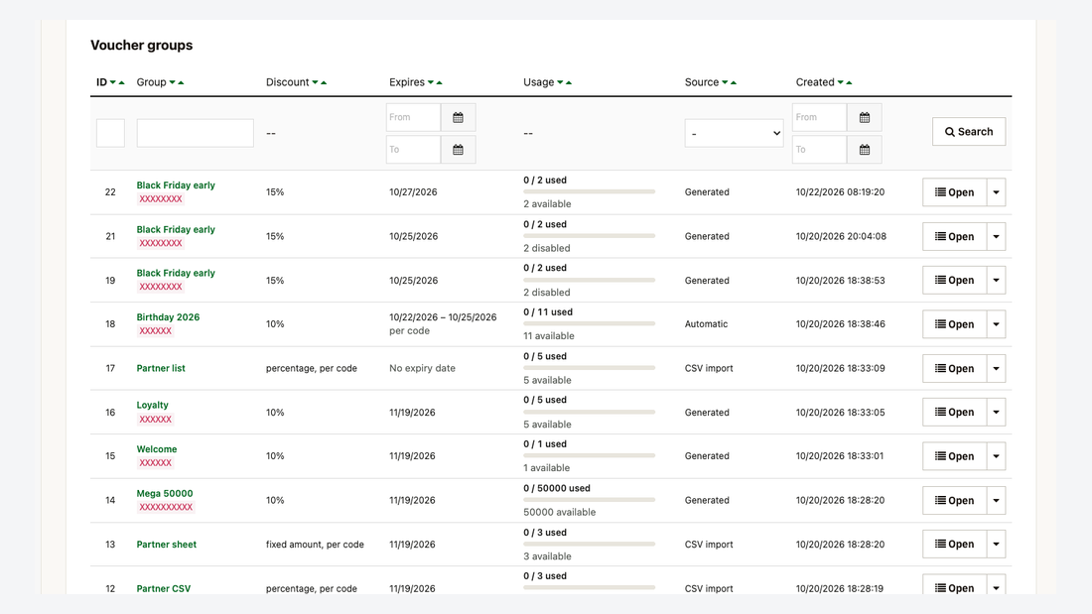Sort Usage column descending arrow

pyautogui.click(x=560, y=82)
